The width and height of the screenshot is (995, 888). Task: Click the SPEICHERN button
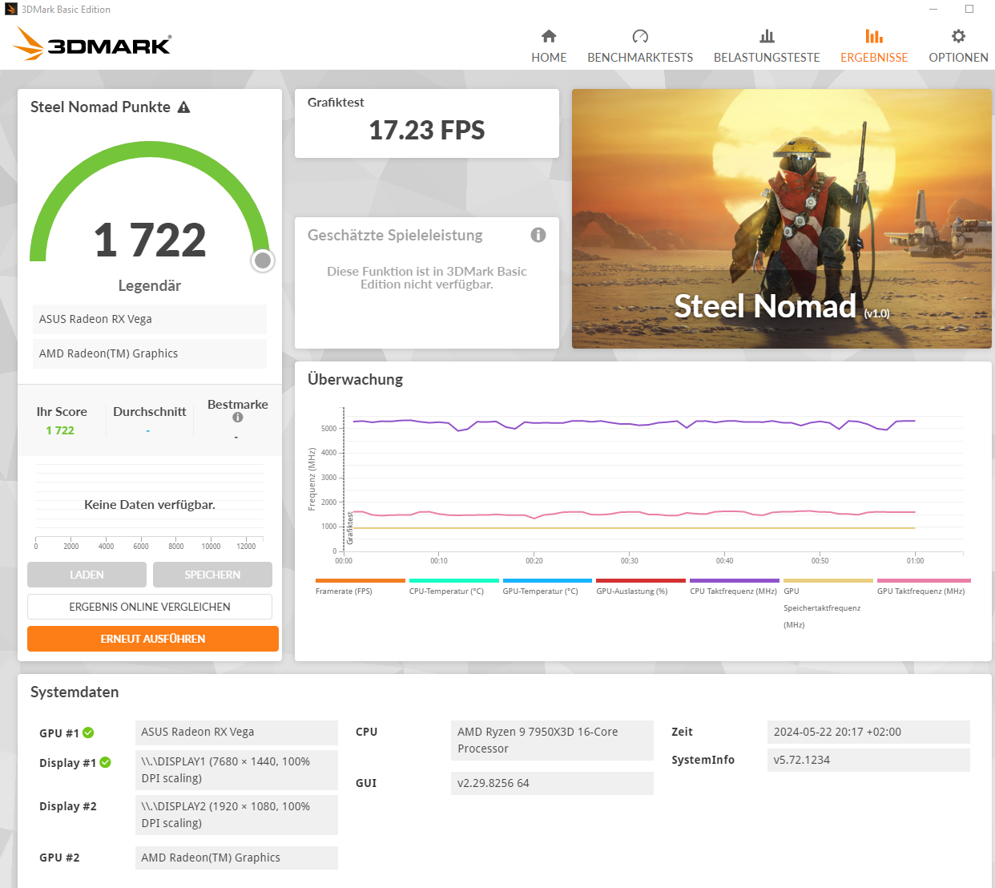(x=212, y=575)
